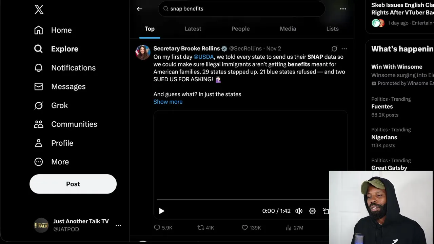Switch to the Latest tab
This screenshot has height=244, width=434.
[193, 29]
